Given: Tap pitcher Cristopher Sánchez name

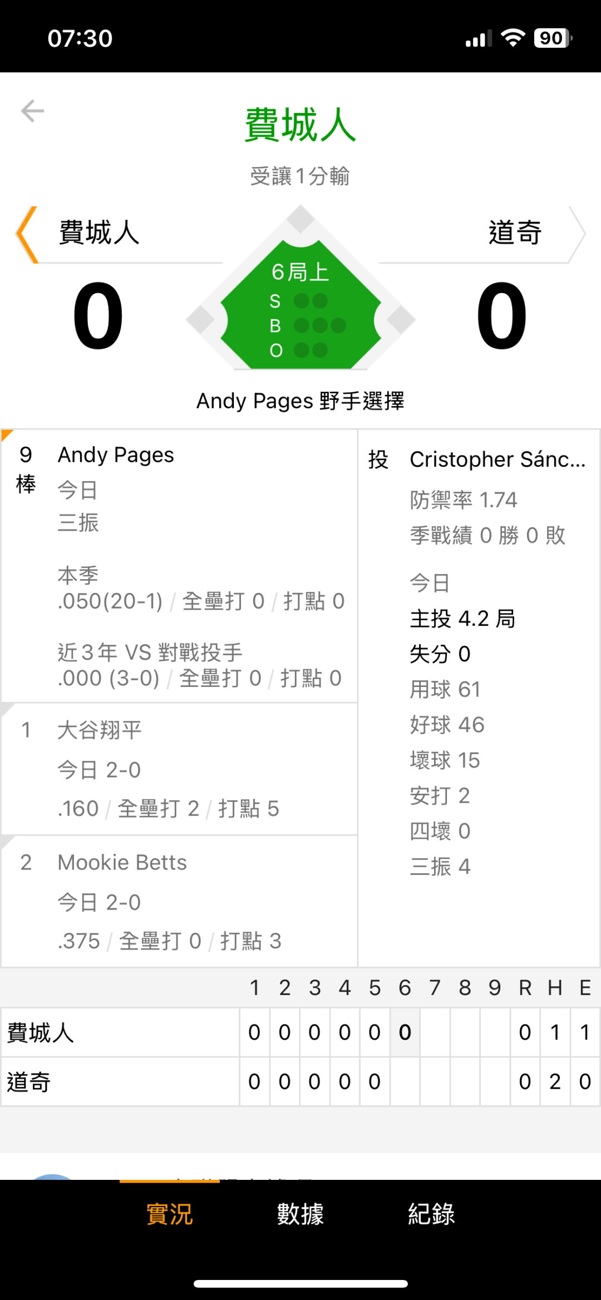Looking at the screenshot, I should (497, 459).
